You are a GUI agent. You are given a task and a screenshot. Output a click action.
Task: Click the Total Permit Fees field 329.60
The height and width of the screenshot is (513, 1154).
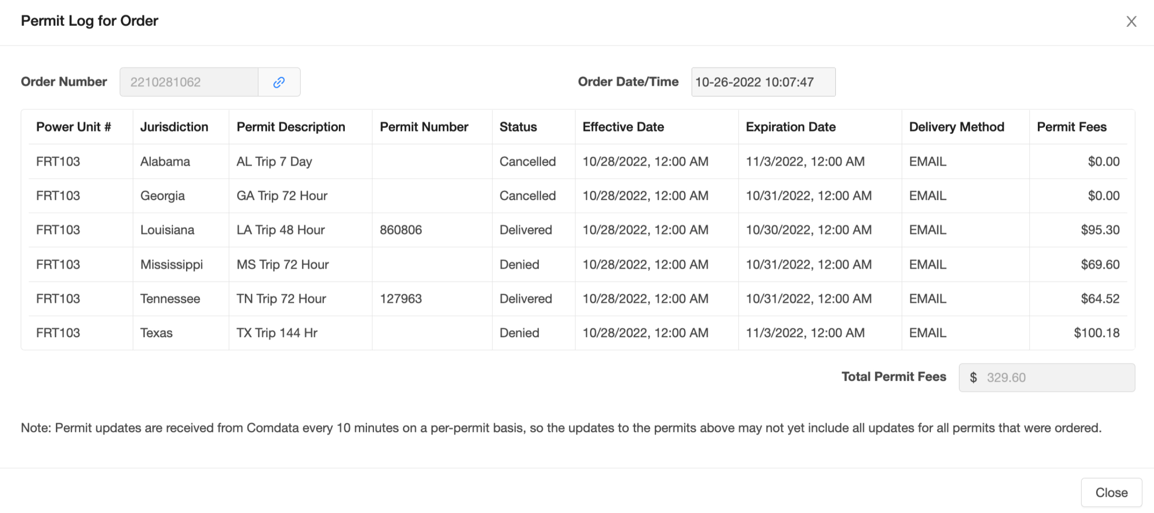(1047, 377)
